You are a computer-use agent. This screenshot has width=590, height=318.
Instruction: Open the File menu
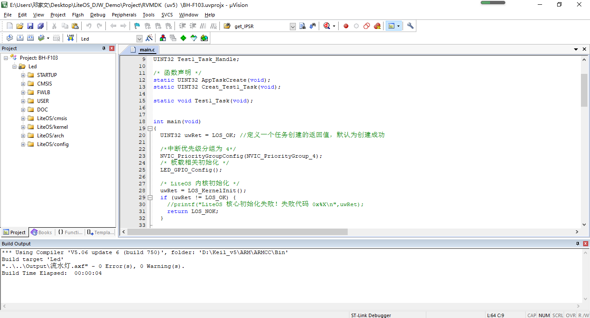pyautogui.click(x=8, y=15)
